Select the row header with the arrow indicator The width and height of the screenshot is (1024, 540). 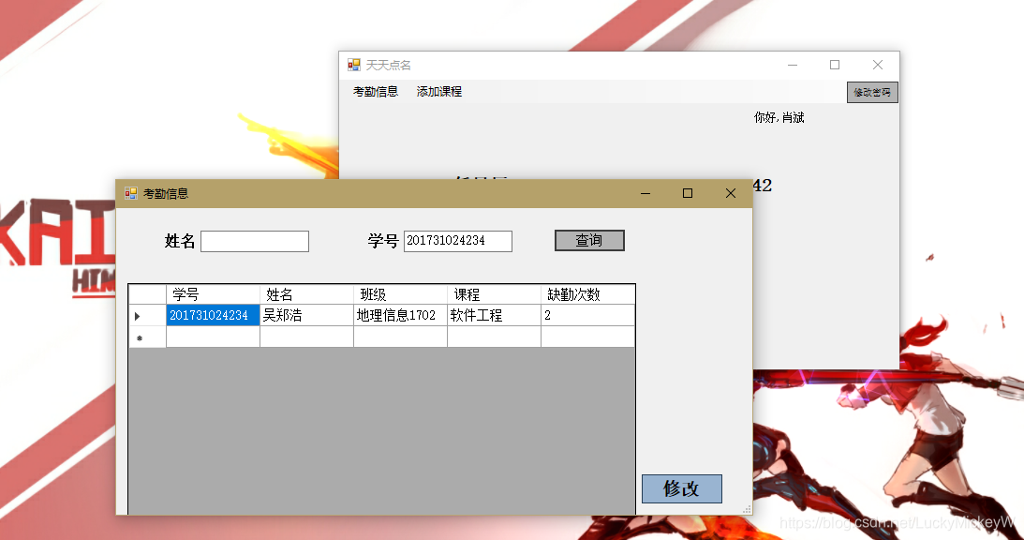tap(148, 316)
